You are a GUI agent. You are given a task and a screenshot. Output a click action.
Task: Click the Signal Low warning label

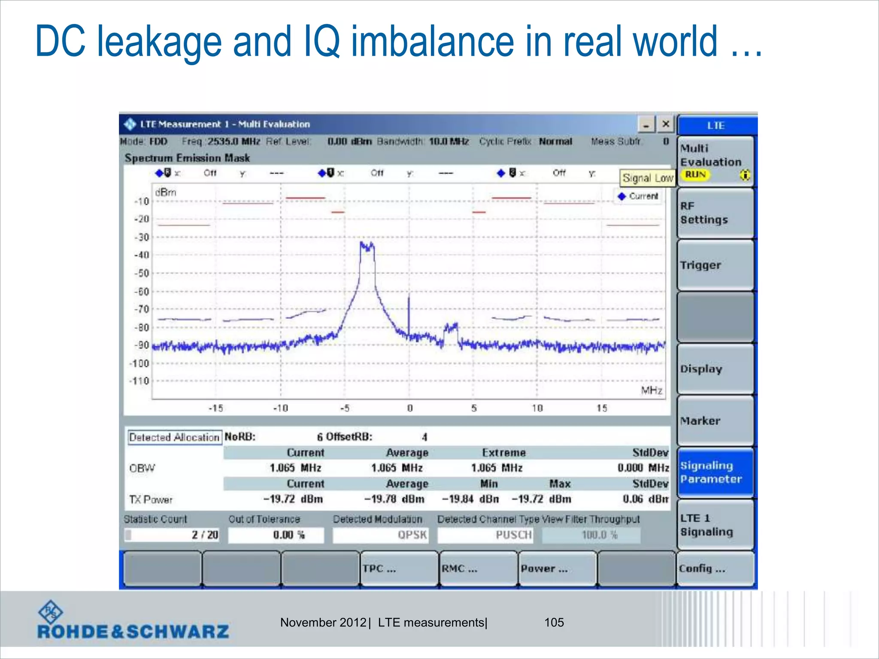pyautogui.click(x=647, y=178)
